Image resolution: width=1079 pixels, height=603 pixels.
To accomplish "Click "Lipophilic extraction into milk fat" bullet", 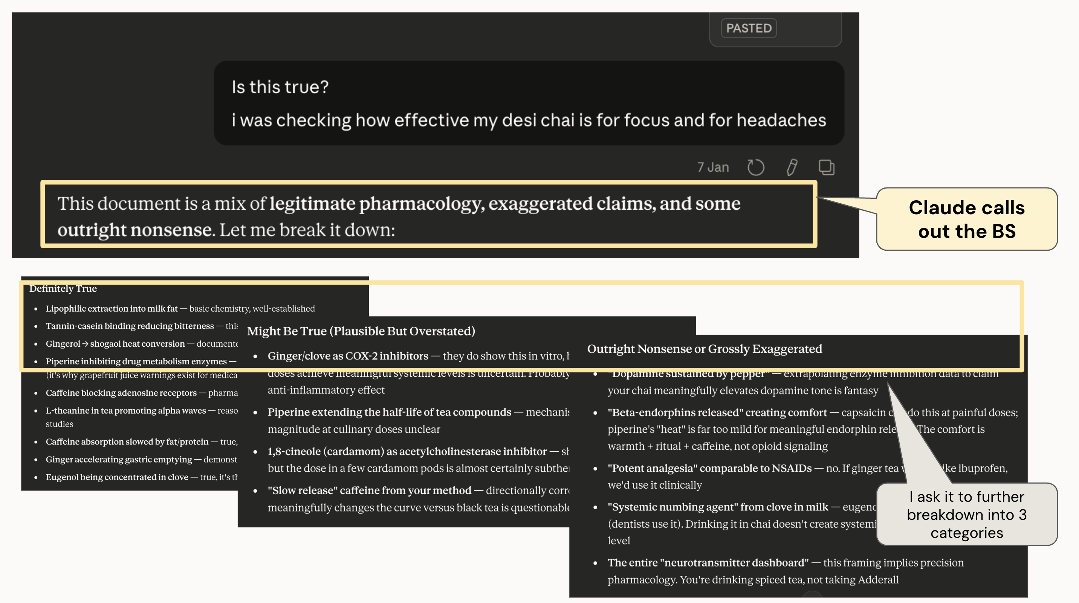I will pyautogui.click(x=112, y=308).
